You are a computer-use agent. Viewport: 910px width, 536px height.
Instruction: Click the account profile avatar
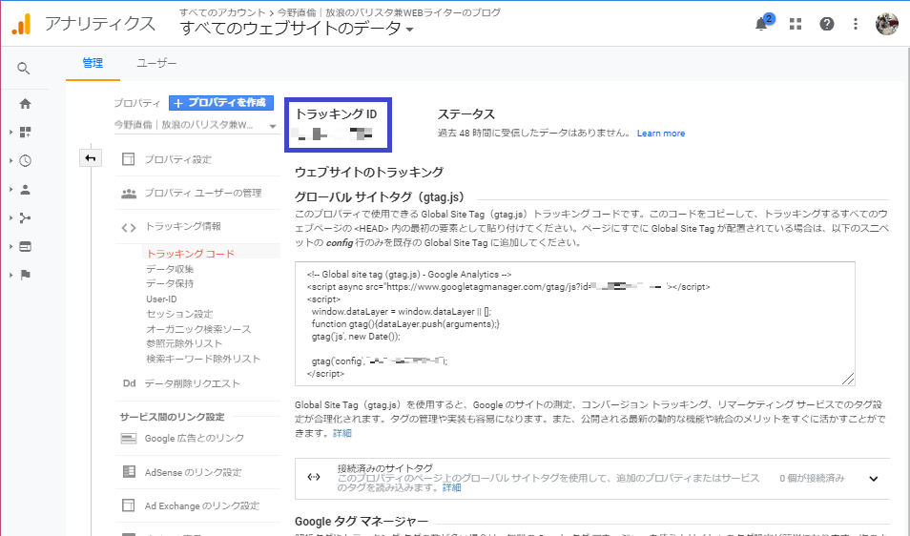886,24
